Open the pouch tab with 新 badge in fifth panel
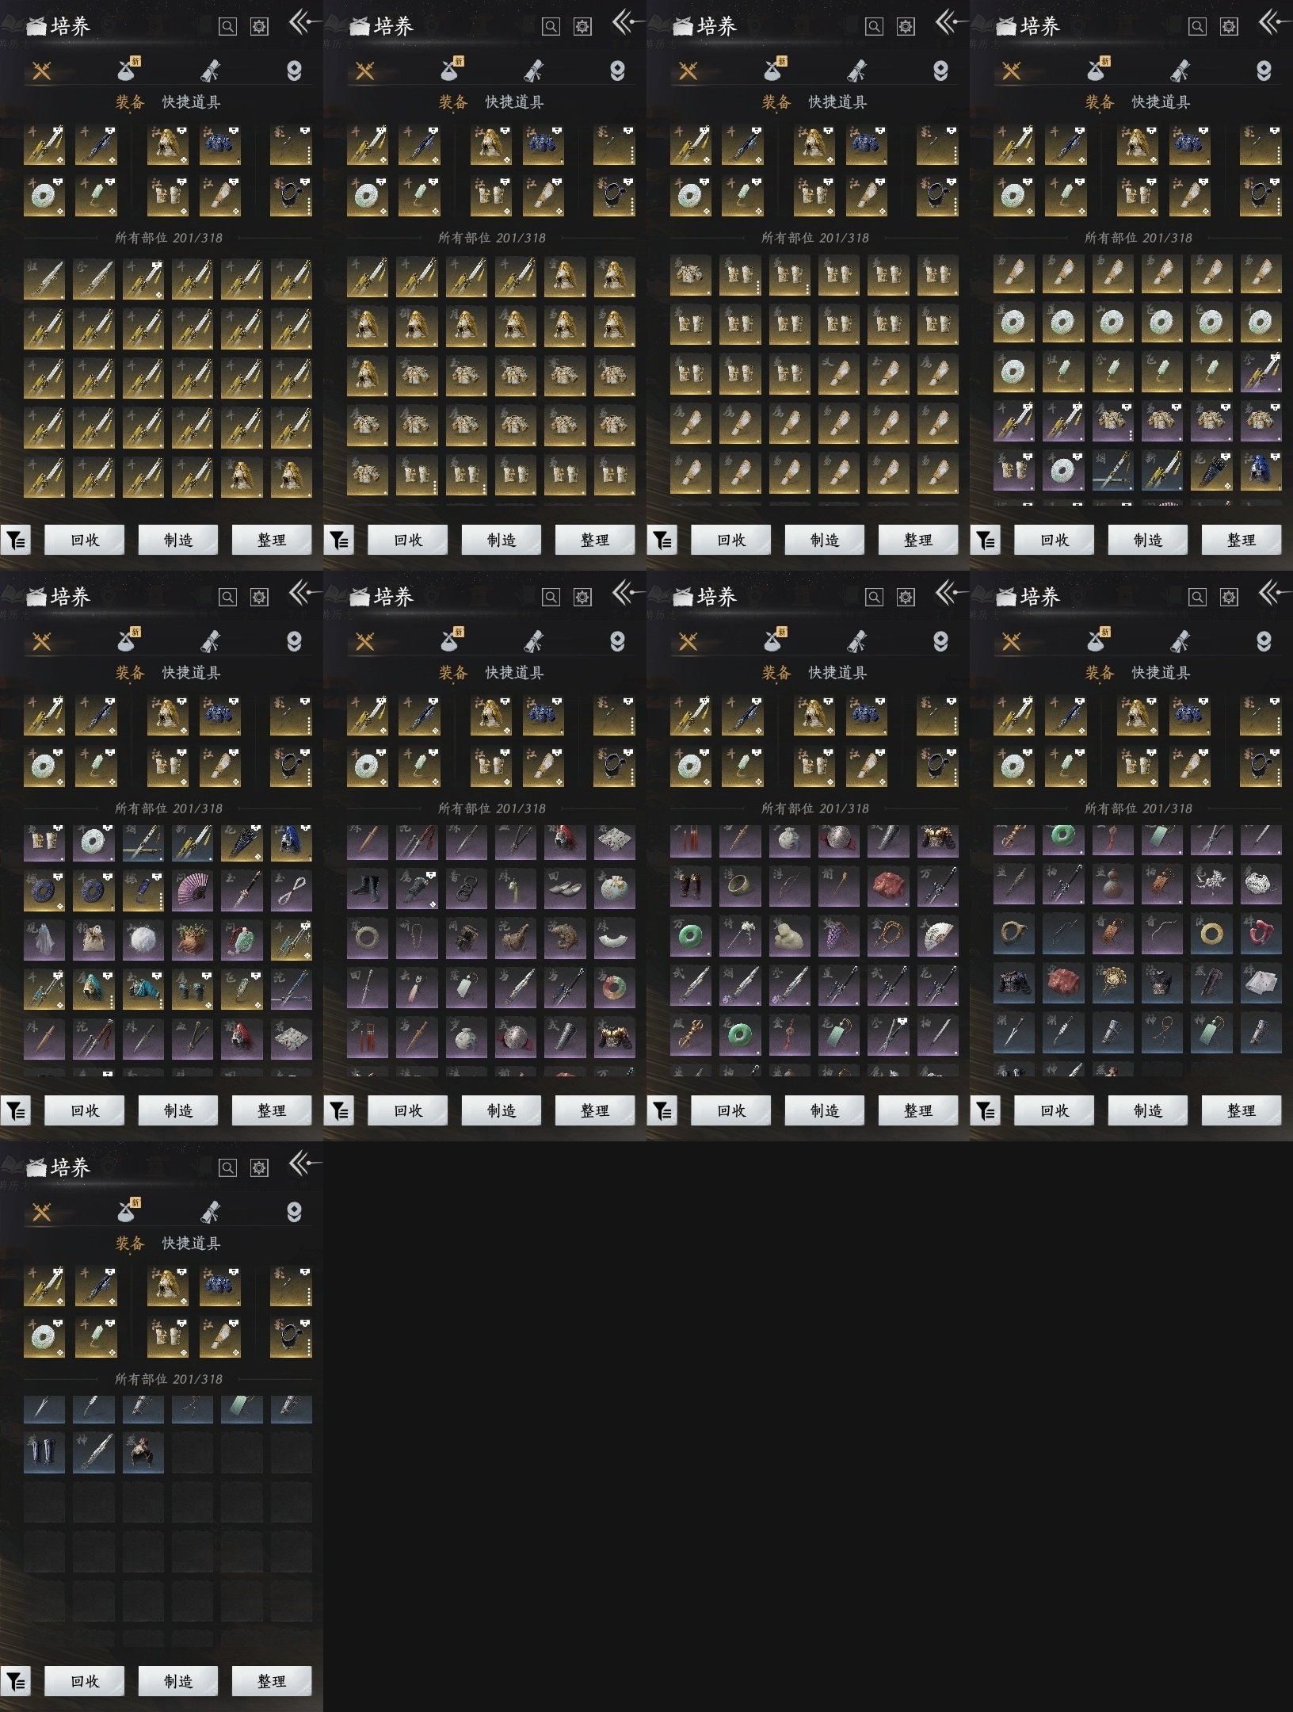 pos(128,641)
